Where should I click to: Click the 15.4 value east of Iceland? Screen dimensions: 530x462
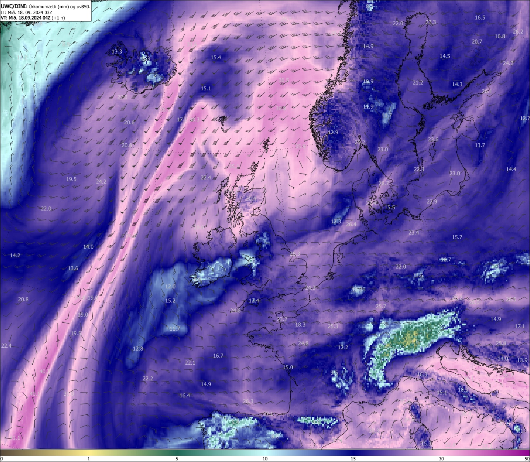216,58
